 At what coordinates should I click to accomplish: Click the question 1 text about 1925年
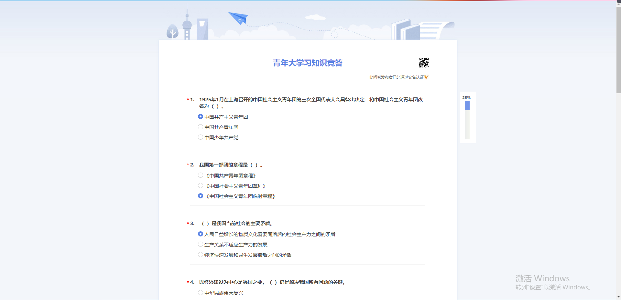click(x=310, y=100)
